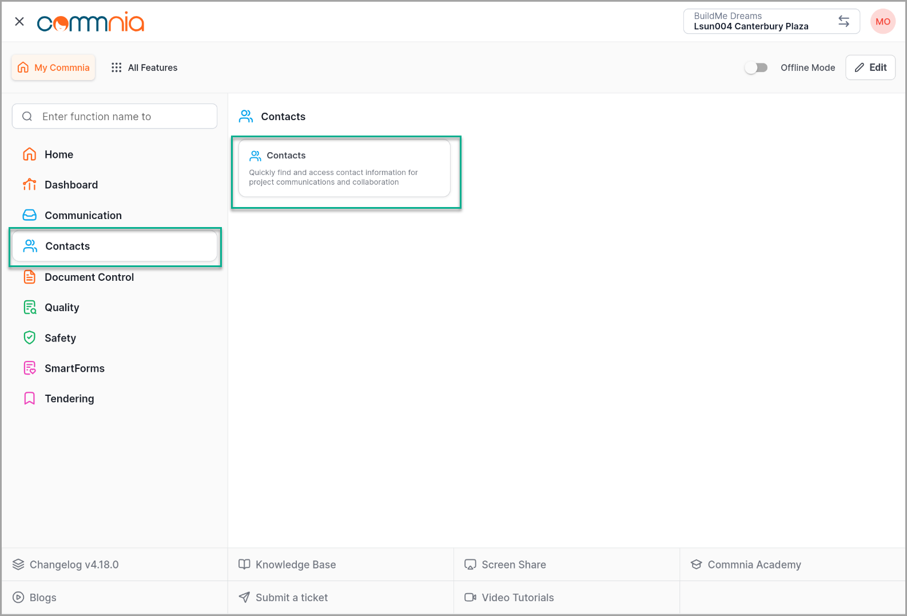Click the Safety shield icon
The image size is (907, 616).
point(29,337)
